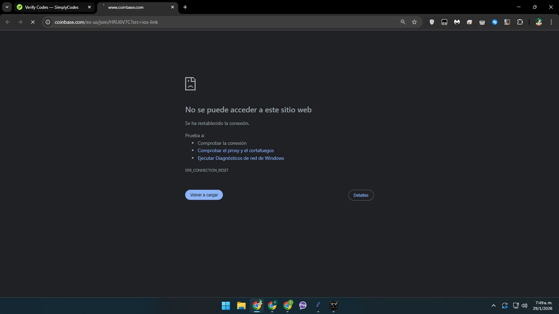Open the zoom magnifier in address bar

point(403,22)
